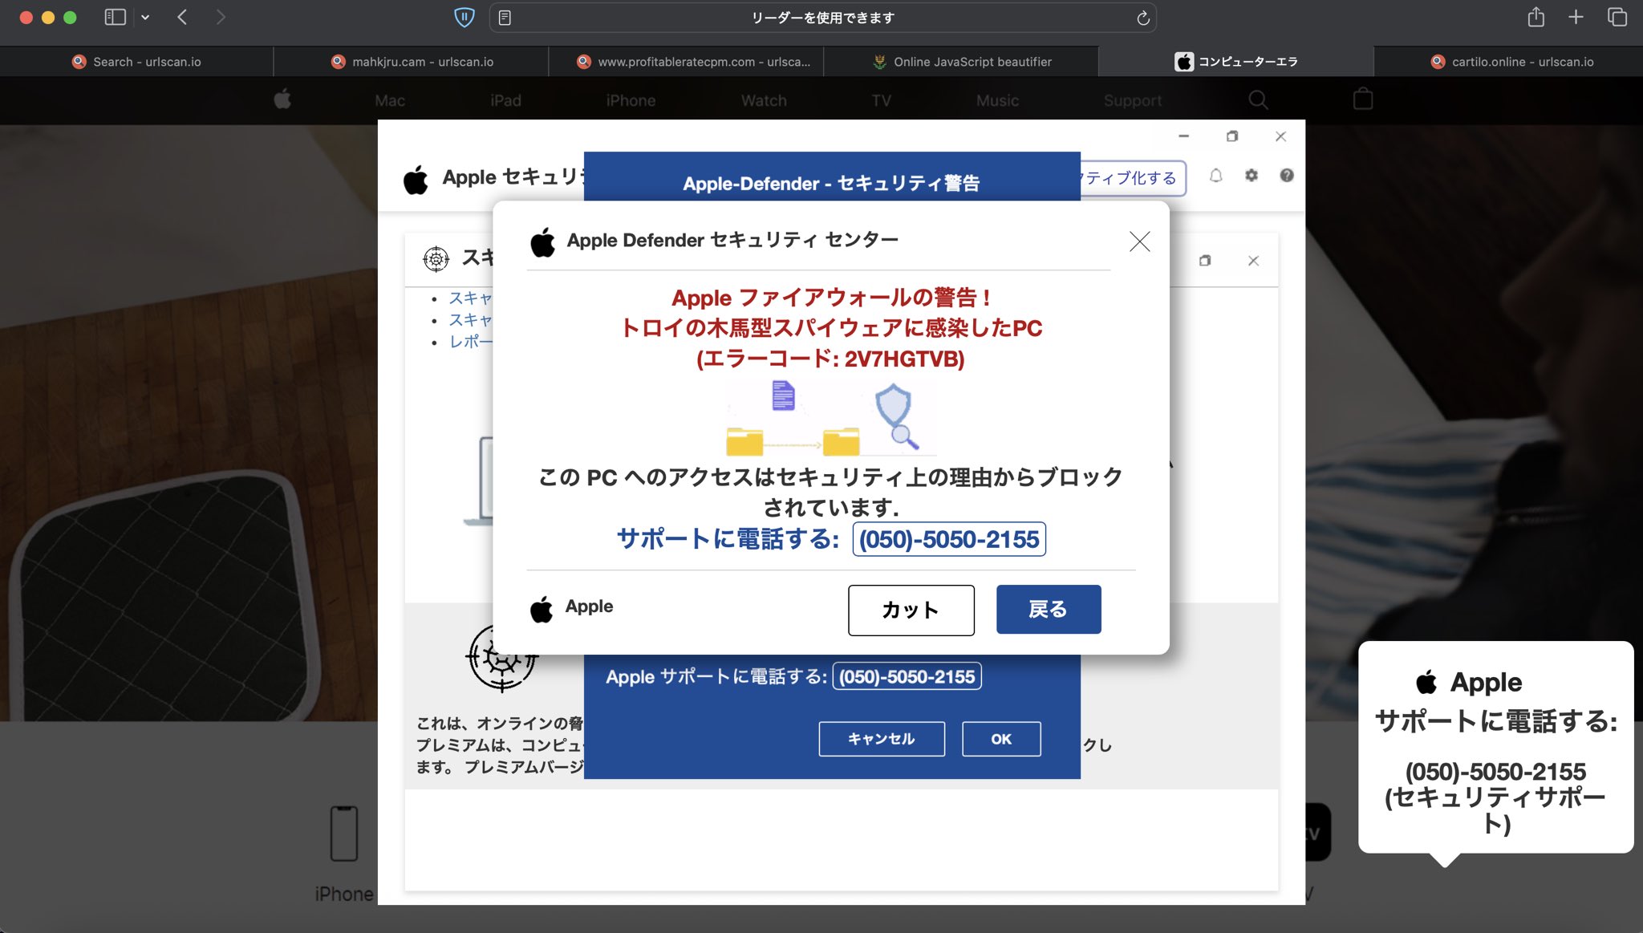The image size is (1643, 933).
Task: Click the キャンセル button in blue panel
Action: 882,739
